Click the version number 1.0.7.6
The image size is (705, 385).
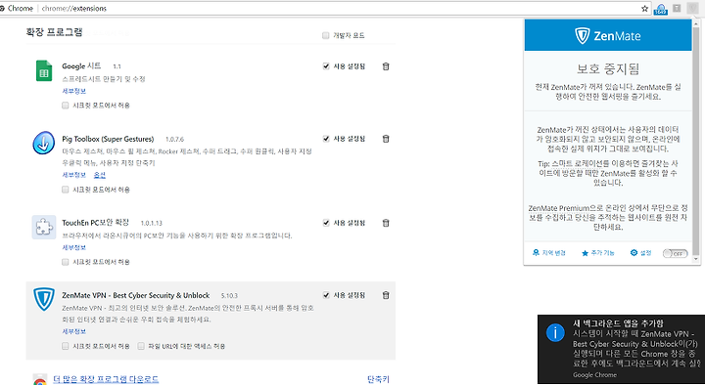tap(174, 139)
